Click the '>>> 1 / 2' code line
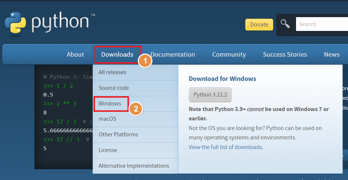Viewport: 348px width, 180px height. [x=58, y=86]
